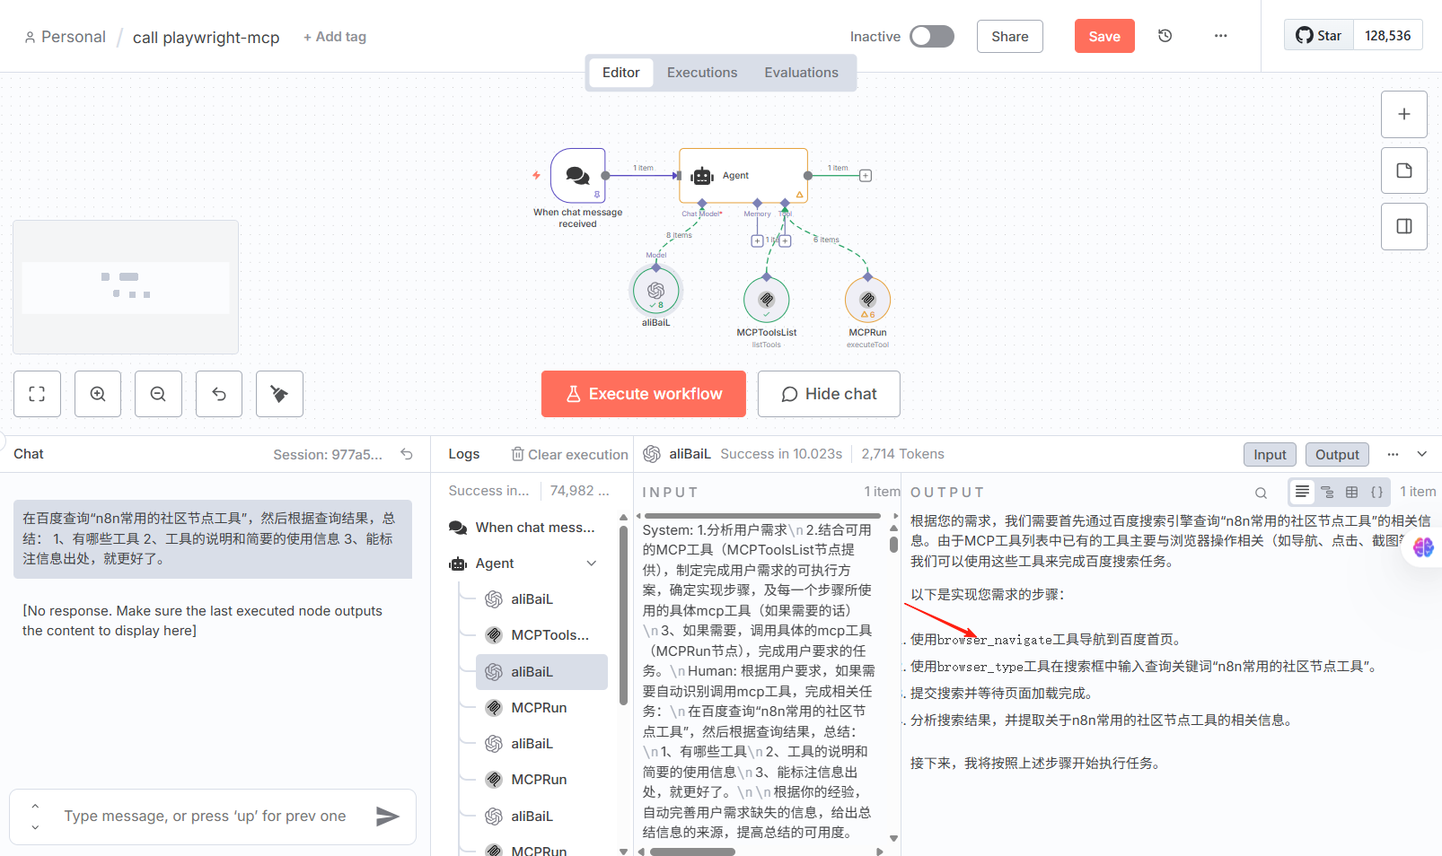Add a sticky note to canvas

[1404, 170]
